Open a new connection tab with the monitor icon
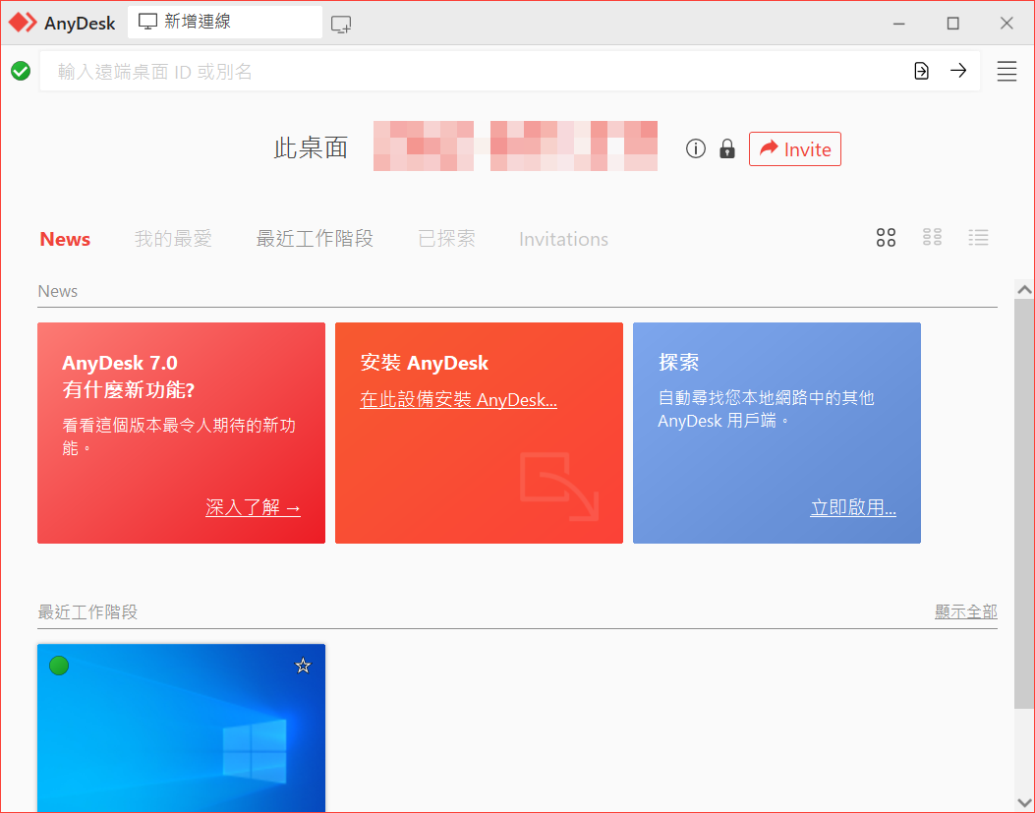 pyautogui.click(x=341, y=21)
